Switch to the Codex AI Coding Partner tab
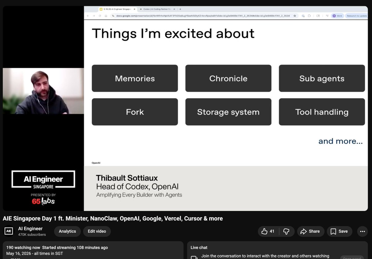The height and width of the screenshot is (259, 372). click(157, 9)
